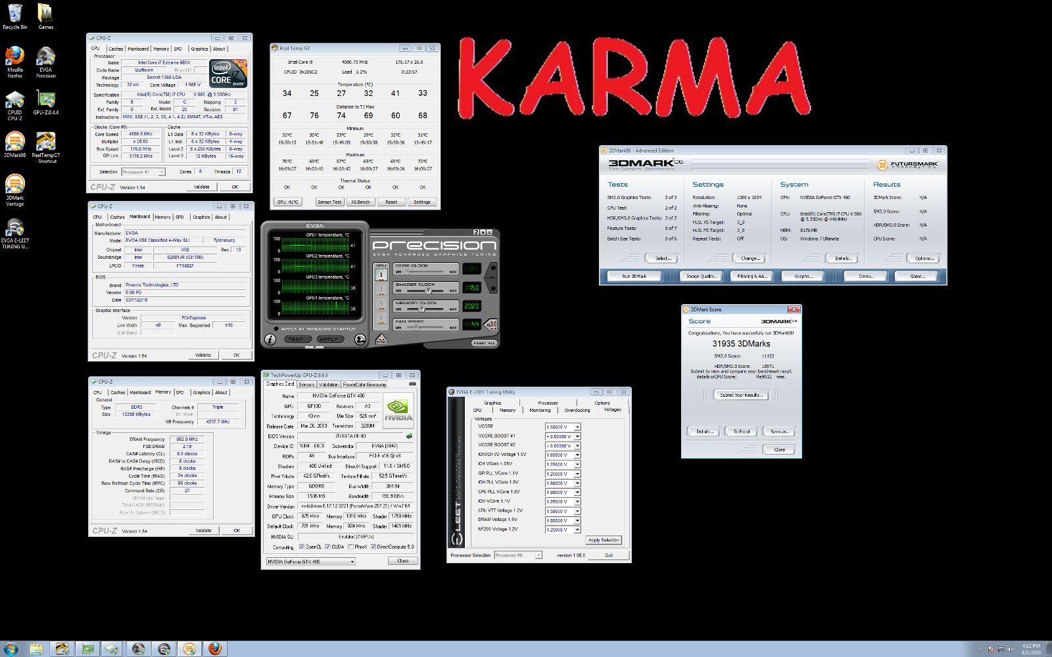Select the RealTempGT Shortcut desktop icon
This screenshot has width=1052, height=657.
pos(45,148)
